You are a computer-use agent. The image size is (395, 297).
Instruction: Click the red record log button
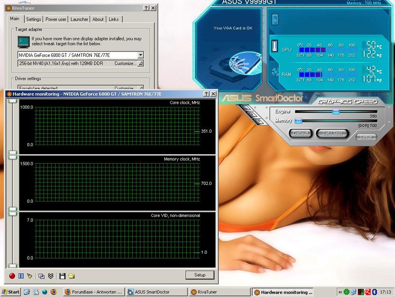click(x=12, y=276)
